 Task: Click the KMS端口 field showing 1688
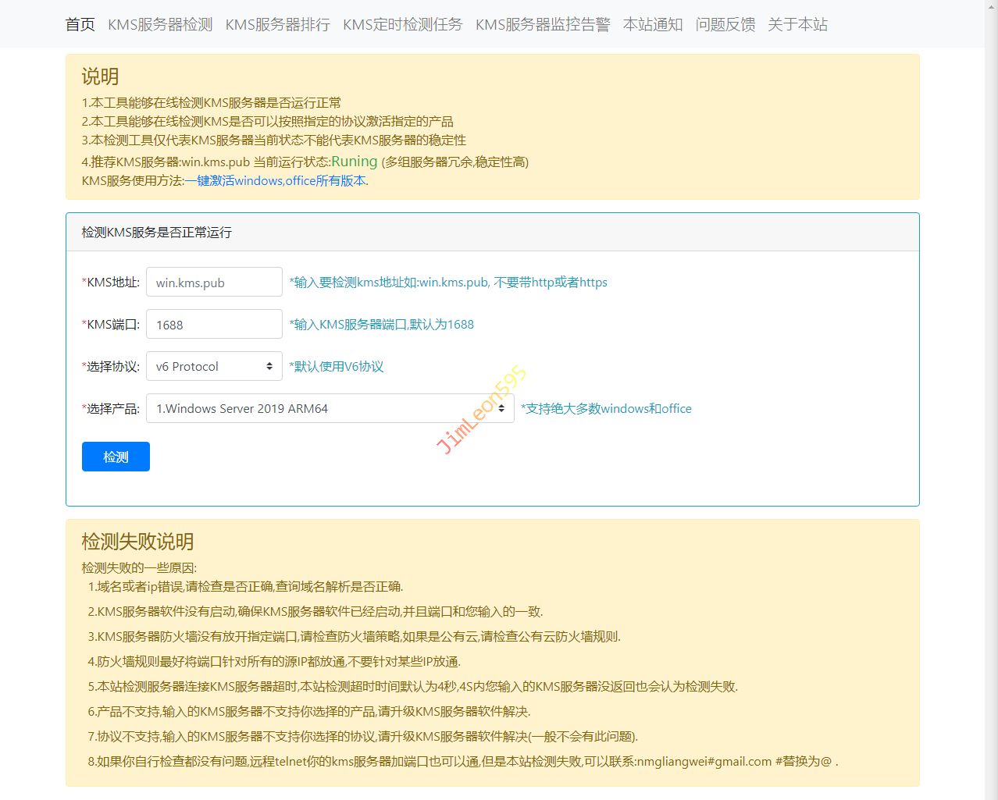point(214,325)
